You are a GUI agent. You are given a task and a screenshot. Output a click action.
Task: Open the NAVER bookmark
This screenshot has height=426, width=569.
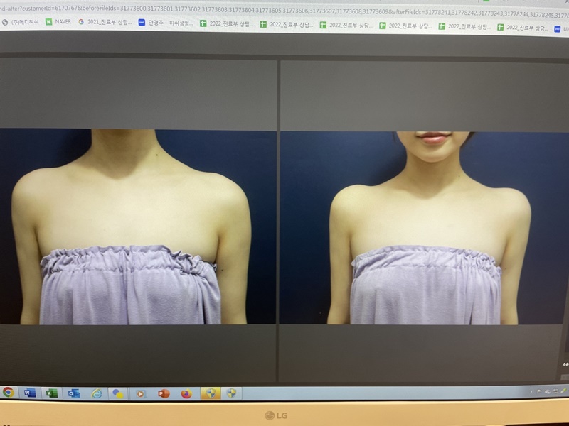coord(58,23)
